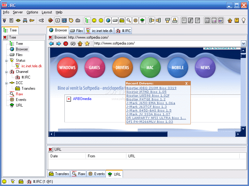Open the Help menu
249x186 pixels.
[59, 12]
